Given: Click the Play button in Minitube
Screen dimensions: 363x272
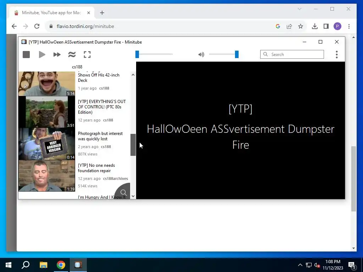Looking at the screenshot, I should [x=42, y=55].
